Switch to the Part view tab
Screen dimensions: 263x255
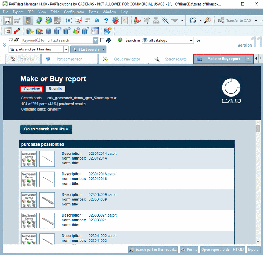(x=23, y=59)
